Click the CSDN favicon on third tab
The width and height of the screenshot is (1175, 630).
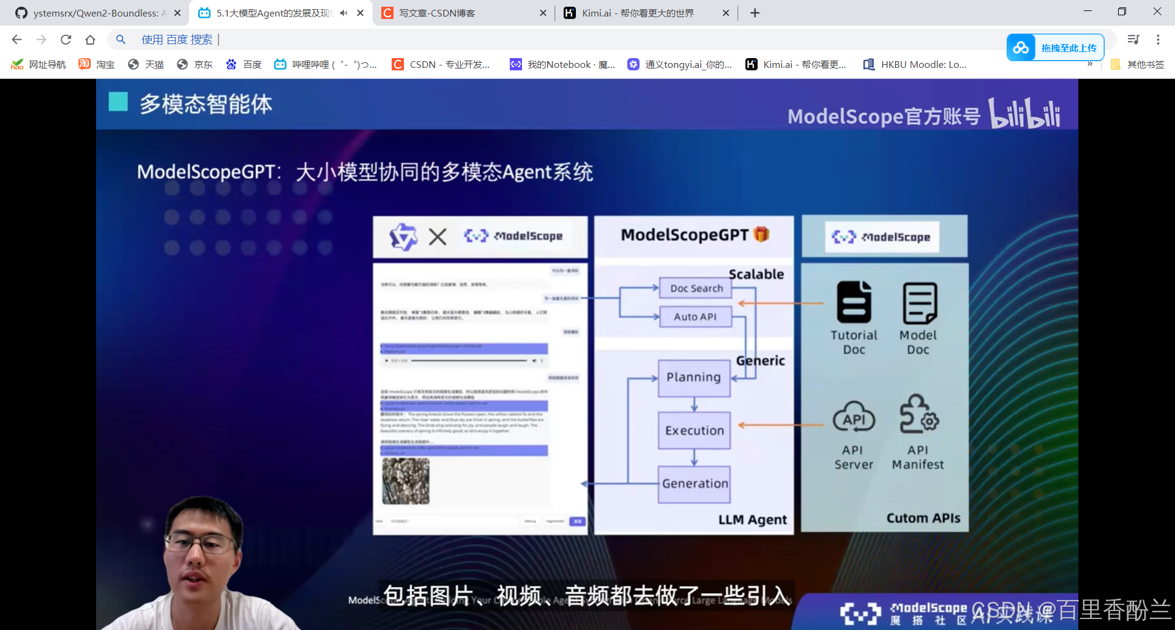point(387,13)
